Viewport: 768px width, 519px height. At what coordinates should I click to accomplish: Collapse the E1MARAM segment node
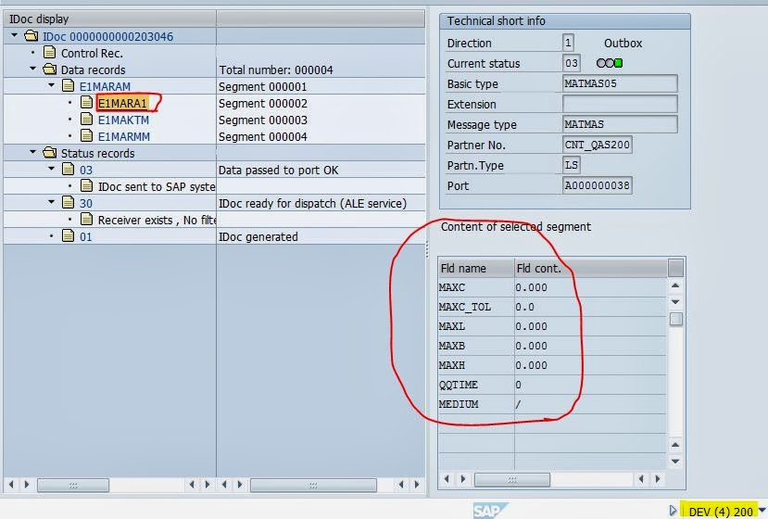tap(52, 85)
